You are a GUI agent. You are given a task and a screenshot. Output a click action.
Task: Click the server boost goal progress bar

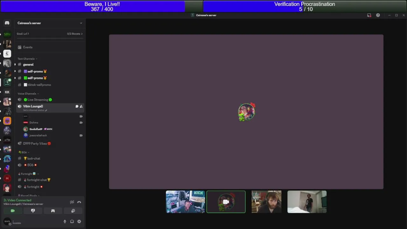coord(50,38)
